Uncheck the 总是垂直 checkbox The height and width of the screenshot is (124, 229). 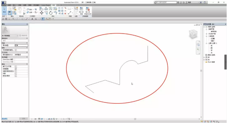pyautogui.click(x=16, y=69)
